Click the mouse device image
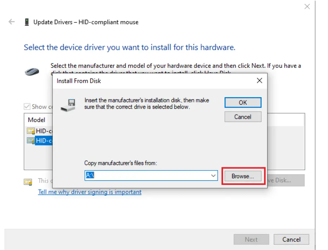This screenshot has width=328, height=250. tap(31, 71)
